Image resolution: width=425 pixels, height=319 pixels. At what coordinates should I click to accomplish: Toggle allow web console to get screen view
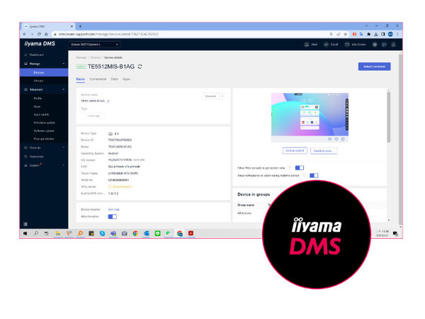point(299,168)
